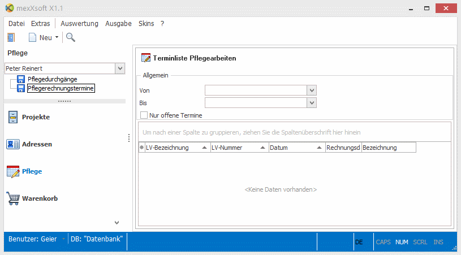
Task: Click the DE language indicator
Action: click(359, 242)
